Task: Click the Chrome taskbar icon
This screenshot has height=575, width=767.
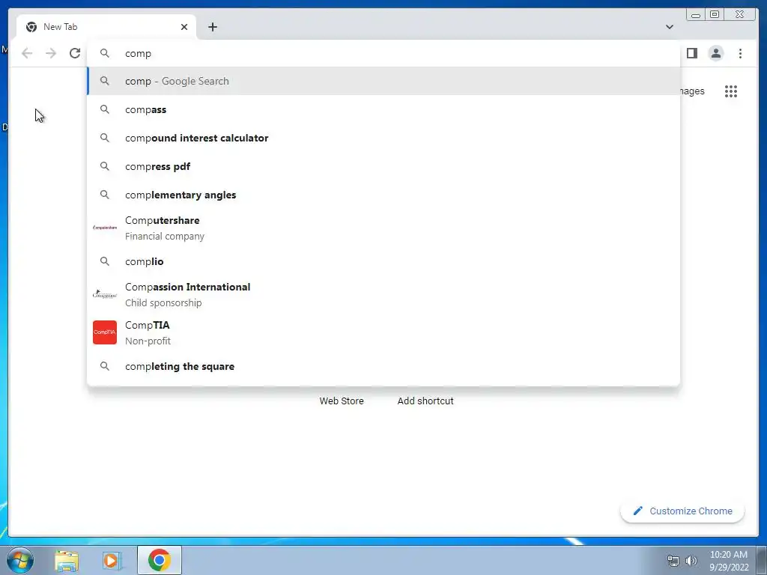Action: click(160, 560)
